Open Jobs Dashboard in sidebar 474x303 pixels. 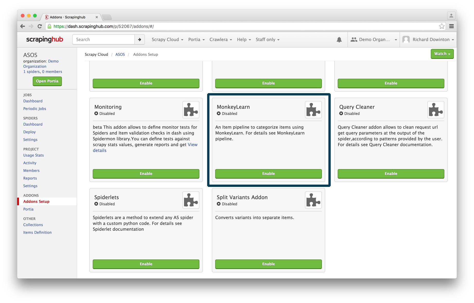point(33,101)
